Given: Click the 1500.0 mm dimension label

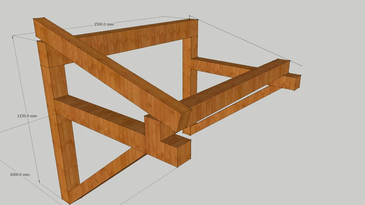Looking at the screenshot, I should click(104, 24).
